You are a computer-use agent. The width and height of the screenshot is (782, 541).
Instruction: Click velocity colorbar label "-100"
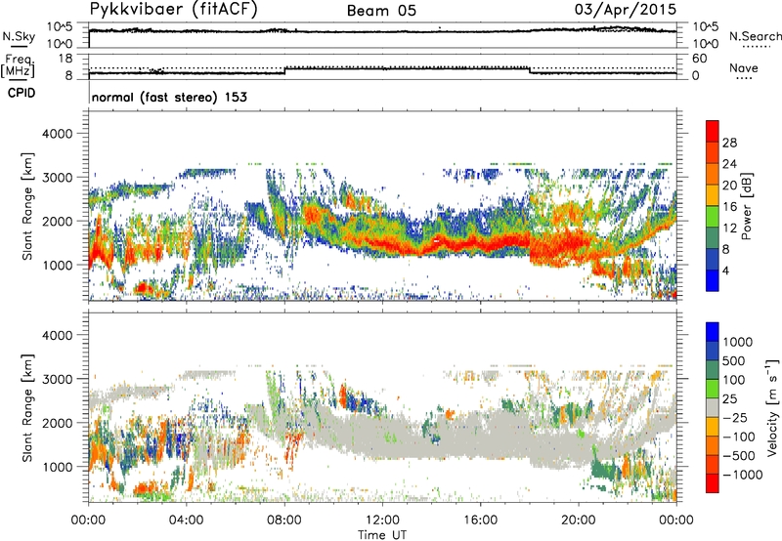(x=739, y=437)
